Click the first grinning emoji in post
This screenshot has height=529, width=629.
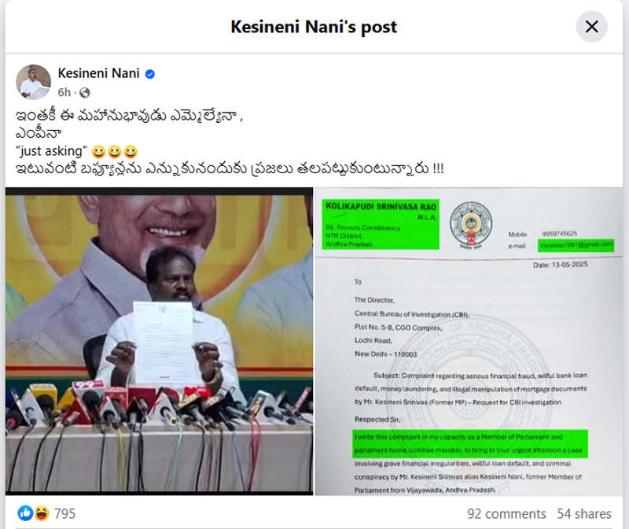98,152
